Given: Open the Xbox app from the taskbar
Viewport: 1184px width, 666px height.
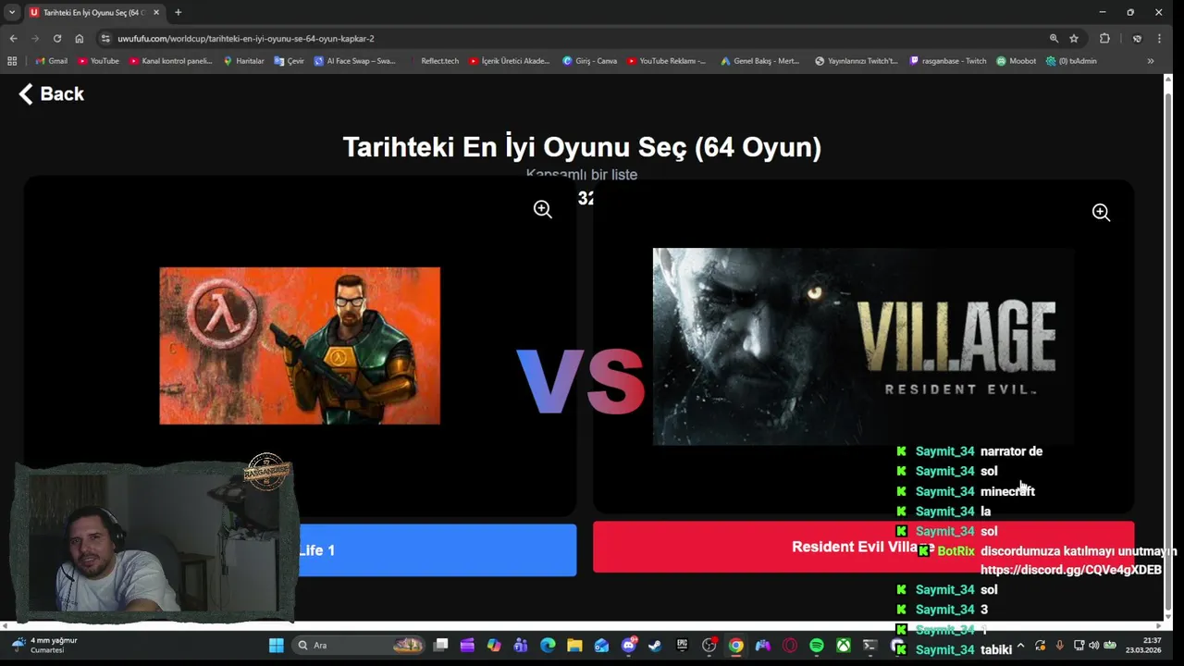Looking at the screenshot, I should coord(844,646).
